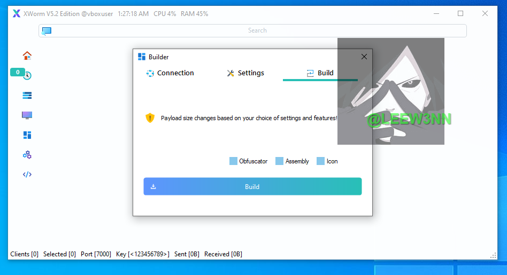Open the monitor icon in sidebar

(x=27, y=115)
